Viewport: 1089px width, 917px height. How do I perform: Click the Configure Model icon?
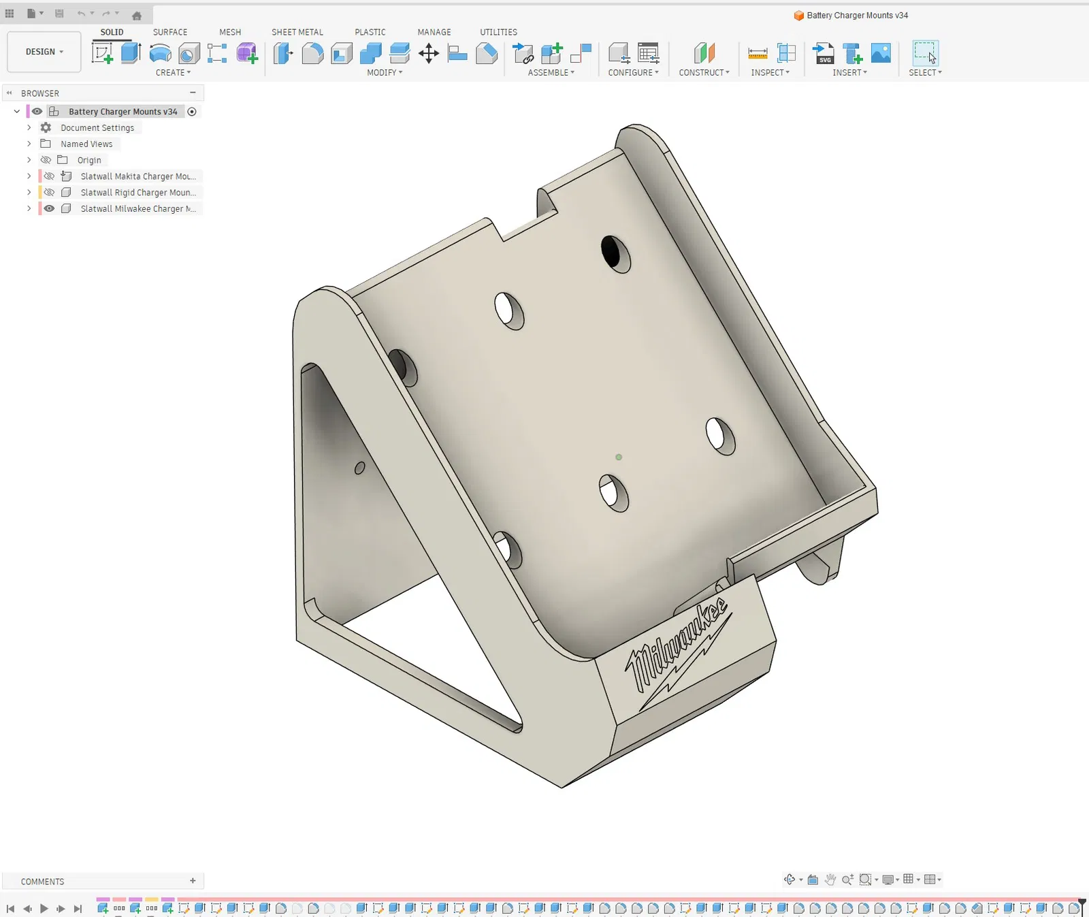(619, 53)
